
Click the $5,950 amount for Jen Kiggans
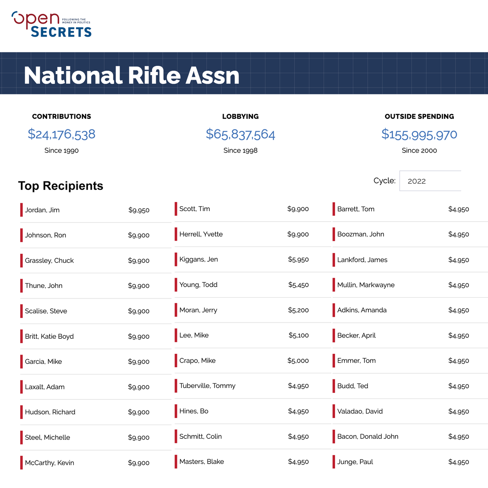coord(298,259)
